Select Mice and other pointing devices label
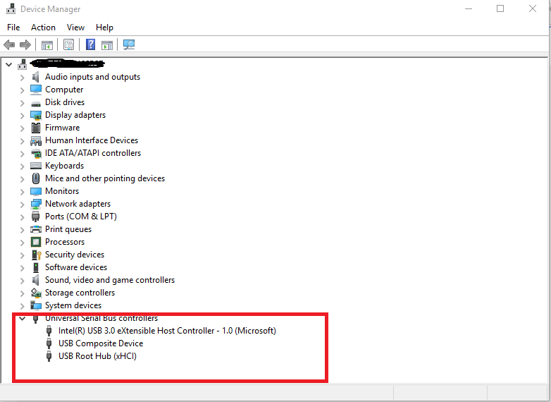Viewport: 551px width, 402px height. pos(105,178)
